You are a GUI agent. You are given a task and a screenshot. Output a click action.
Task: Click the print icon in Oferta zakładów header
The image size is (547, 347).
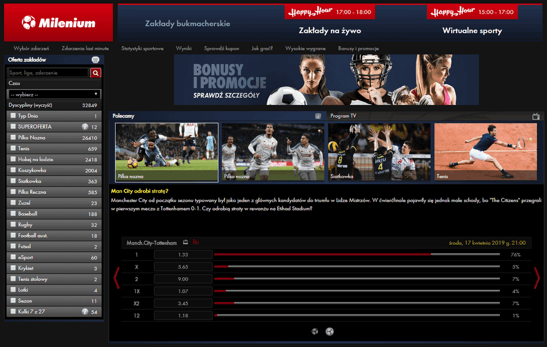(95, 60)
